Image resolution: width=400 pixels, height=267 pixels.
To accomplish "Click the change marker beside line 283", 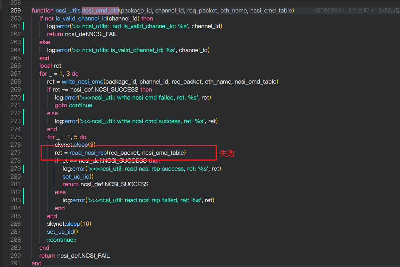I will pos(23,200).
